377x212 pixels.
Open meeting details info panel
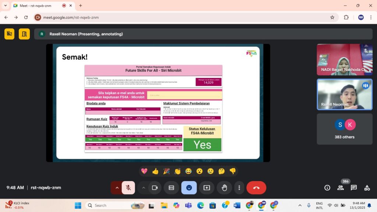pos(327,188)
